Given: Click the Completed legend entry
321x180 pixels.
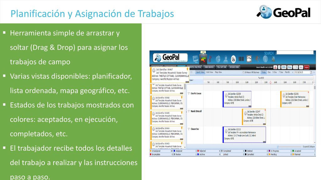Looking at the screenshot, I should click(x=233, y=151).
